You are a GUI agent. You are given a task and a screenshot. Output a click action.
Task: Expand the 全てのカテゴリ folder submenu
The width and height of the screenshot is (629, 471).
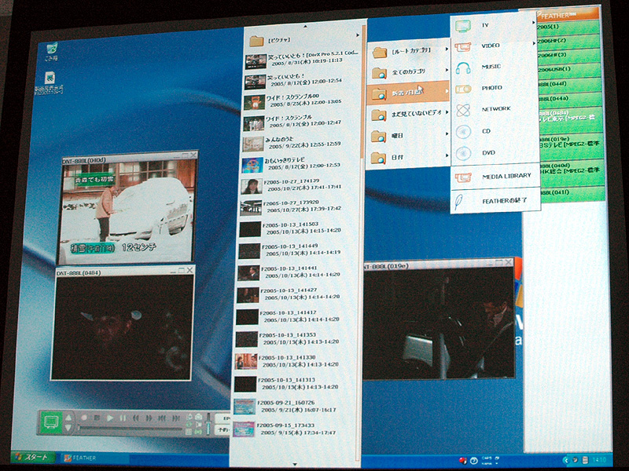447,72
